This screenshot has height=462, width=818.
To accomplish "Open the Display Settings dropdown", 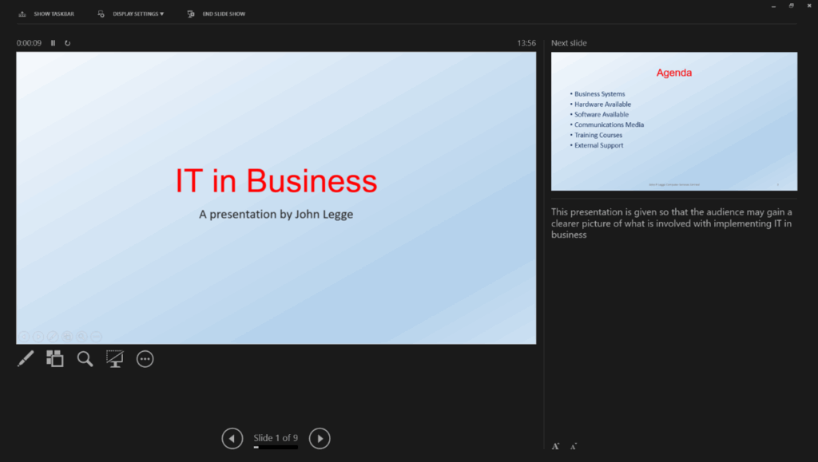I will (x=130, y=13).
